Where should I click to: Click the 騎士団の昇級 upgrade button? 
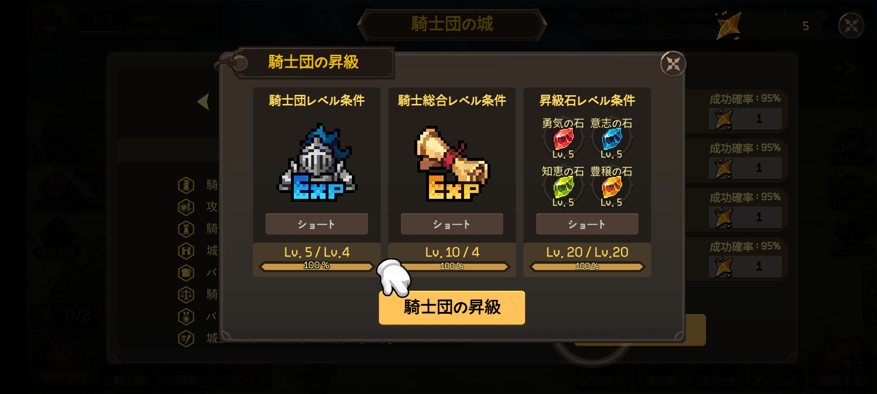click(452, 307)
